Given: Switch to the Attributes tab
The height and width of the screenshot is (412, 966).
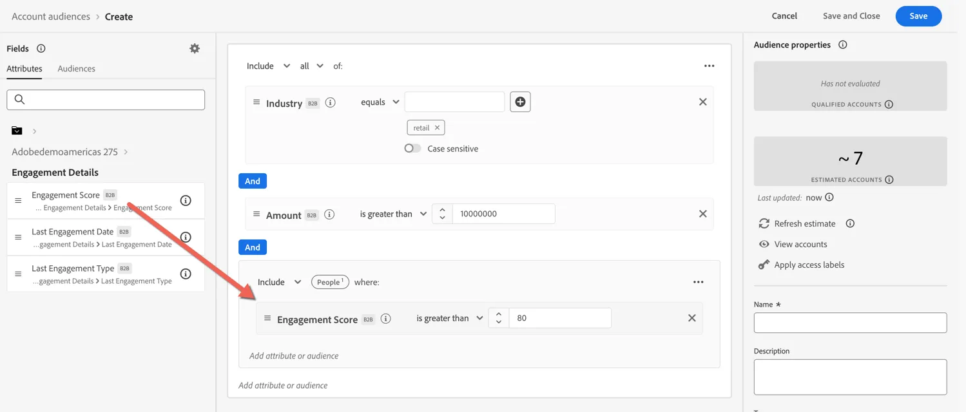Looking at the screenshot, I should [x=24, y=68].
